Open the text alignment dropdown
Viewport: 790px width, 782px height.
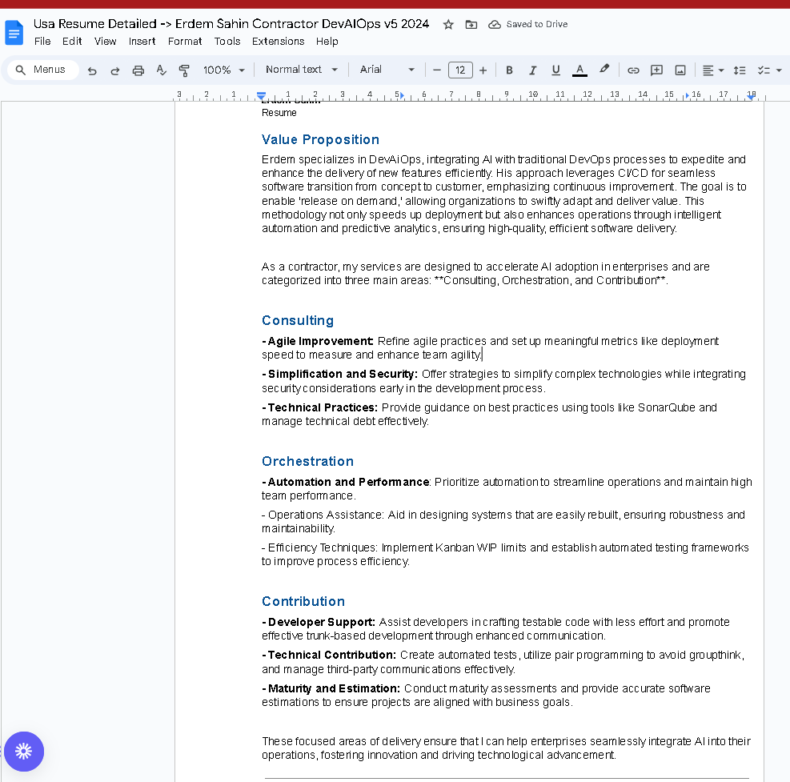(712, 70)
